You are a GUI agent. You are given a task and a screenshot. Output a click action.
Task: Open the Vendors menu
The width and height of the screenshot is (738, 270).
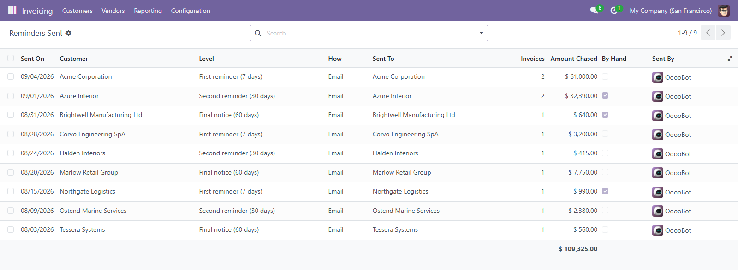(x=113, y=11)
